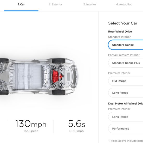Select the 1. Car tab

21,4
